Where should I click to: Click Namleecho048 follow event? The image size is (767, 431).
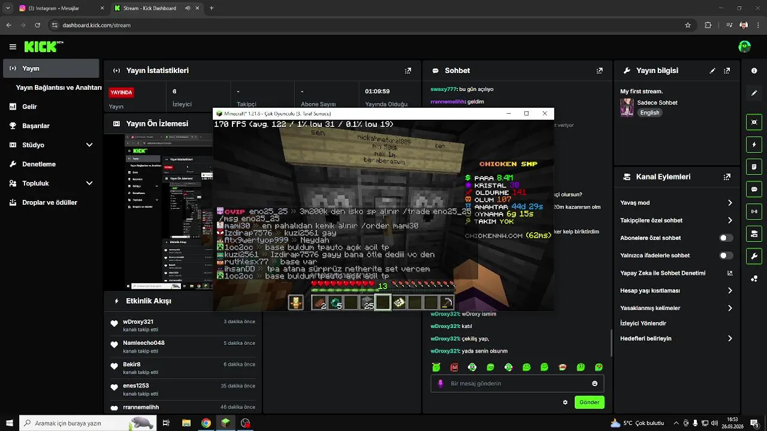tap(183, 347)
